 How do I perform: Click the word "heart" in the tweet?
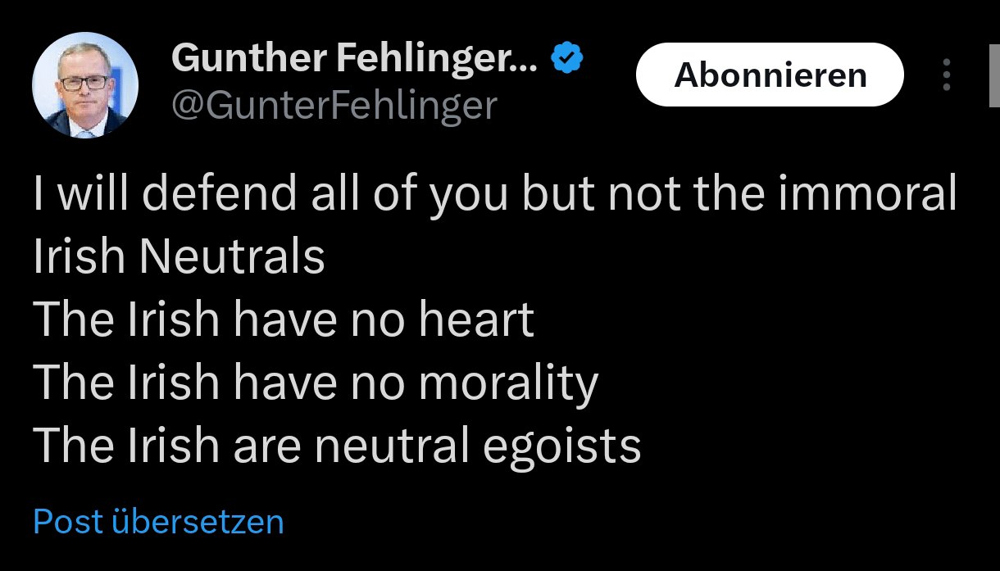point(476,319)
